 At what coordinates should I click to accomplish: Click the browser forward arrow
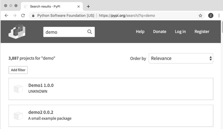[15, 15]
